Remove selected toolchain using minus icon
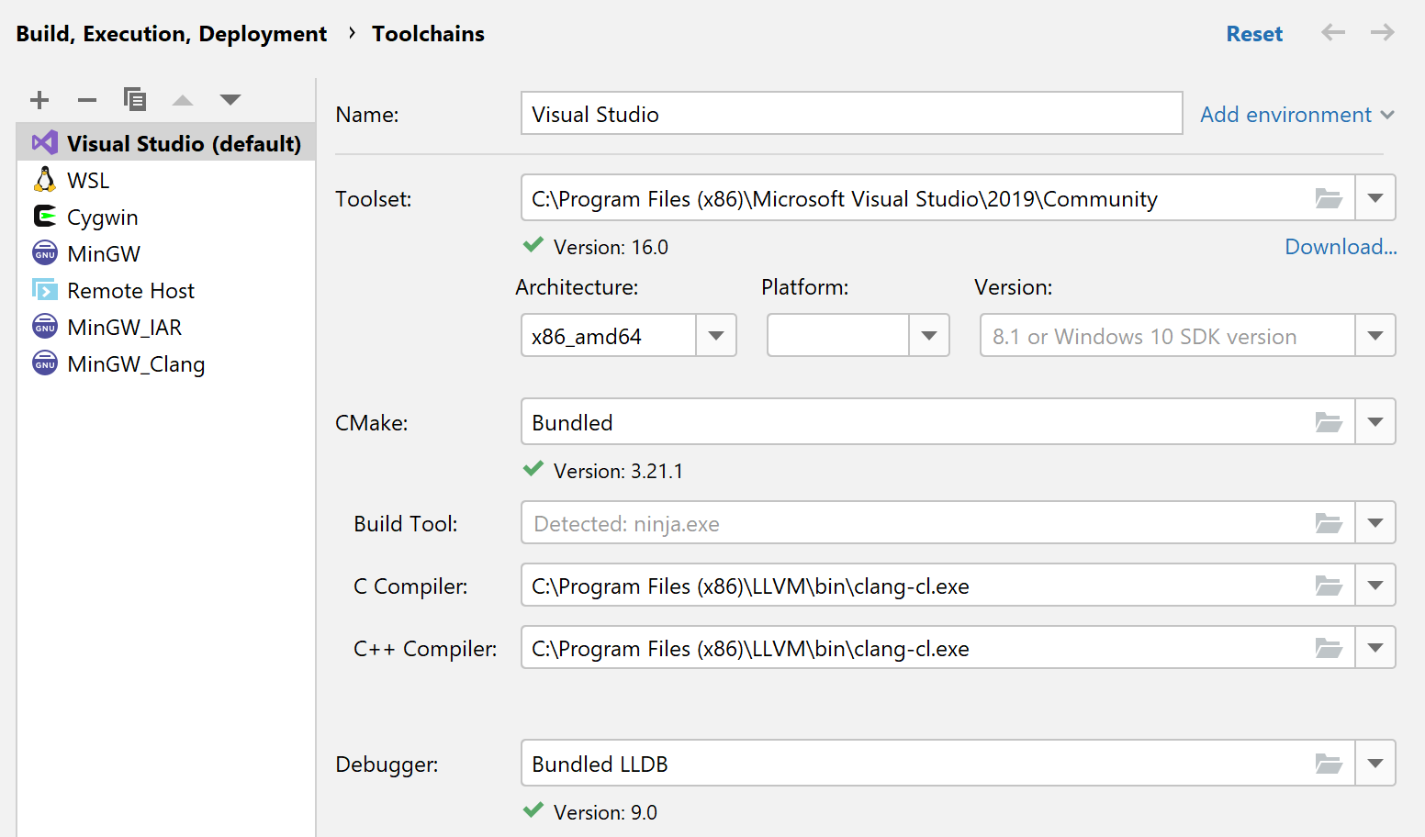1425x837 pixels. [86, 99]
